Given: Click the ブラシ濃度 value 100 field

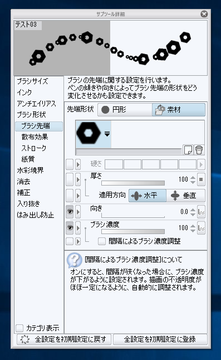Looking at the screenshot, I should coord(183,228).
